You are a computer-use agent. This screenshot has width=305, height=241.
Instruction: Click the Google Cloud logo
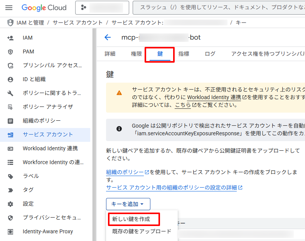pyautogui.click(x=44, y=8)
